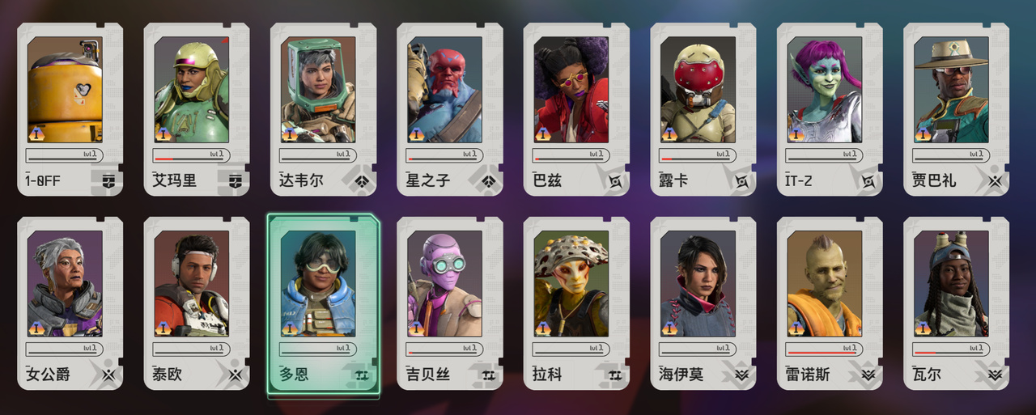Select the 女公爵 character name
Viewport: 1036px width, 415px height.
[49, 375]
